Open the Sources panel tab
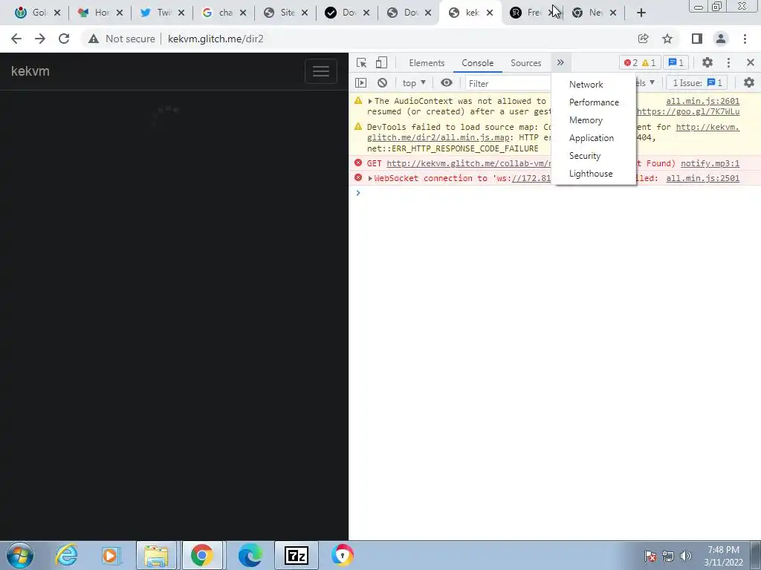The height and width of the screenshot is (570, 761). pyautogui.click(x=525, y=63)
